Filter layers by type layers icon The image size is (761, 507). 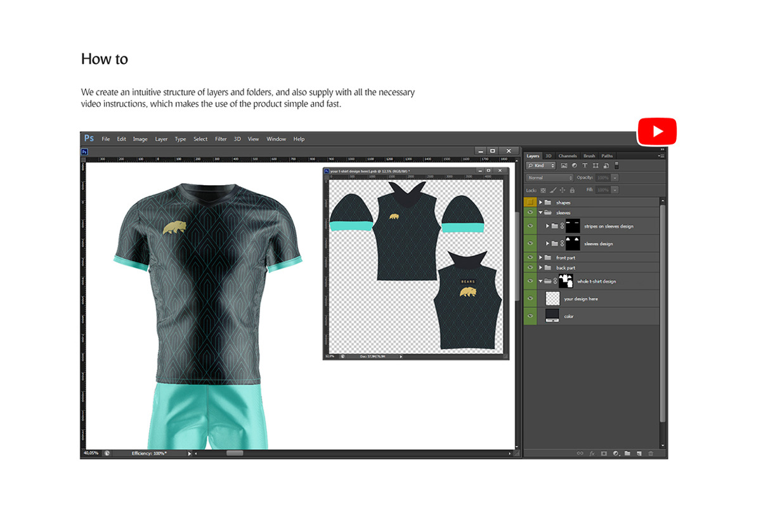click(585, 165)
